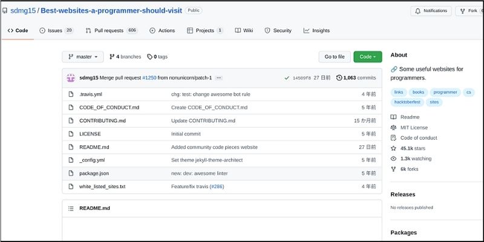Screen dimensions: 484x242
Task: Open Best-websites-a-programmer-should-visit repository link
Action: point(111,11)
